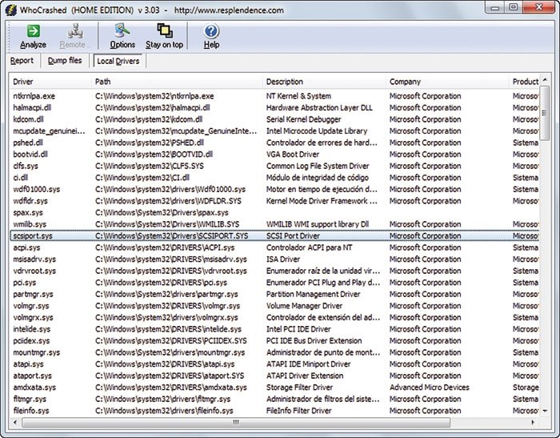
Task: Click the horizontal scrollbar right arrow
Action: point(533,422)
